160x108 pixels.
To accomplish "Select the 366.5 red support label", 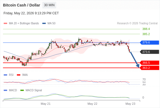I will click(x=149, y=63).
